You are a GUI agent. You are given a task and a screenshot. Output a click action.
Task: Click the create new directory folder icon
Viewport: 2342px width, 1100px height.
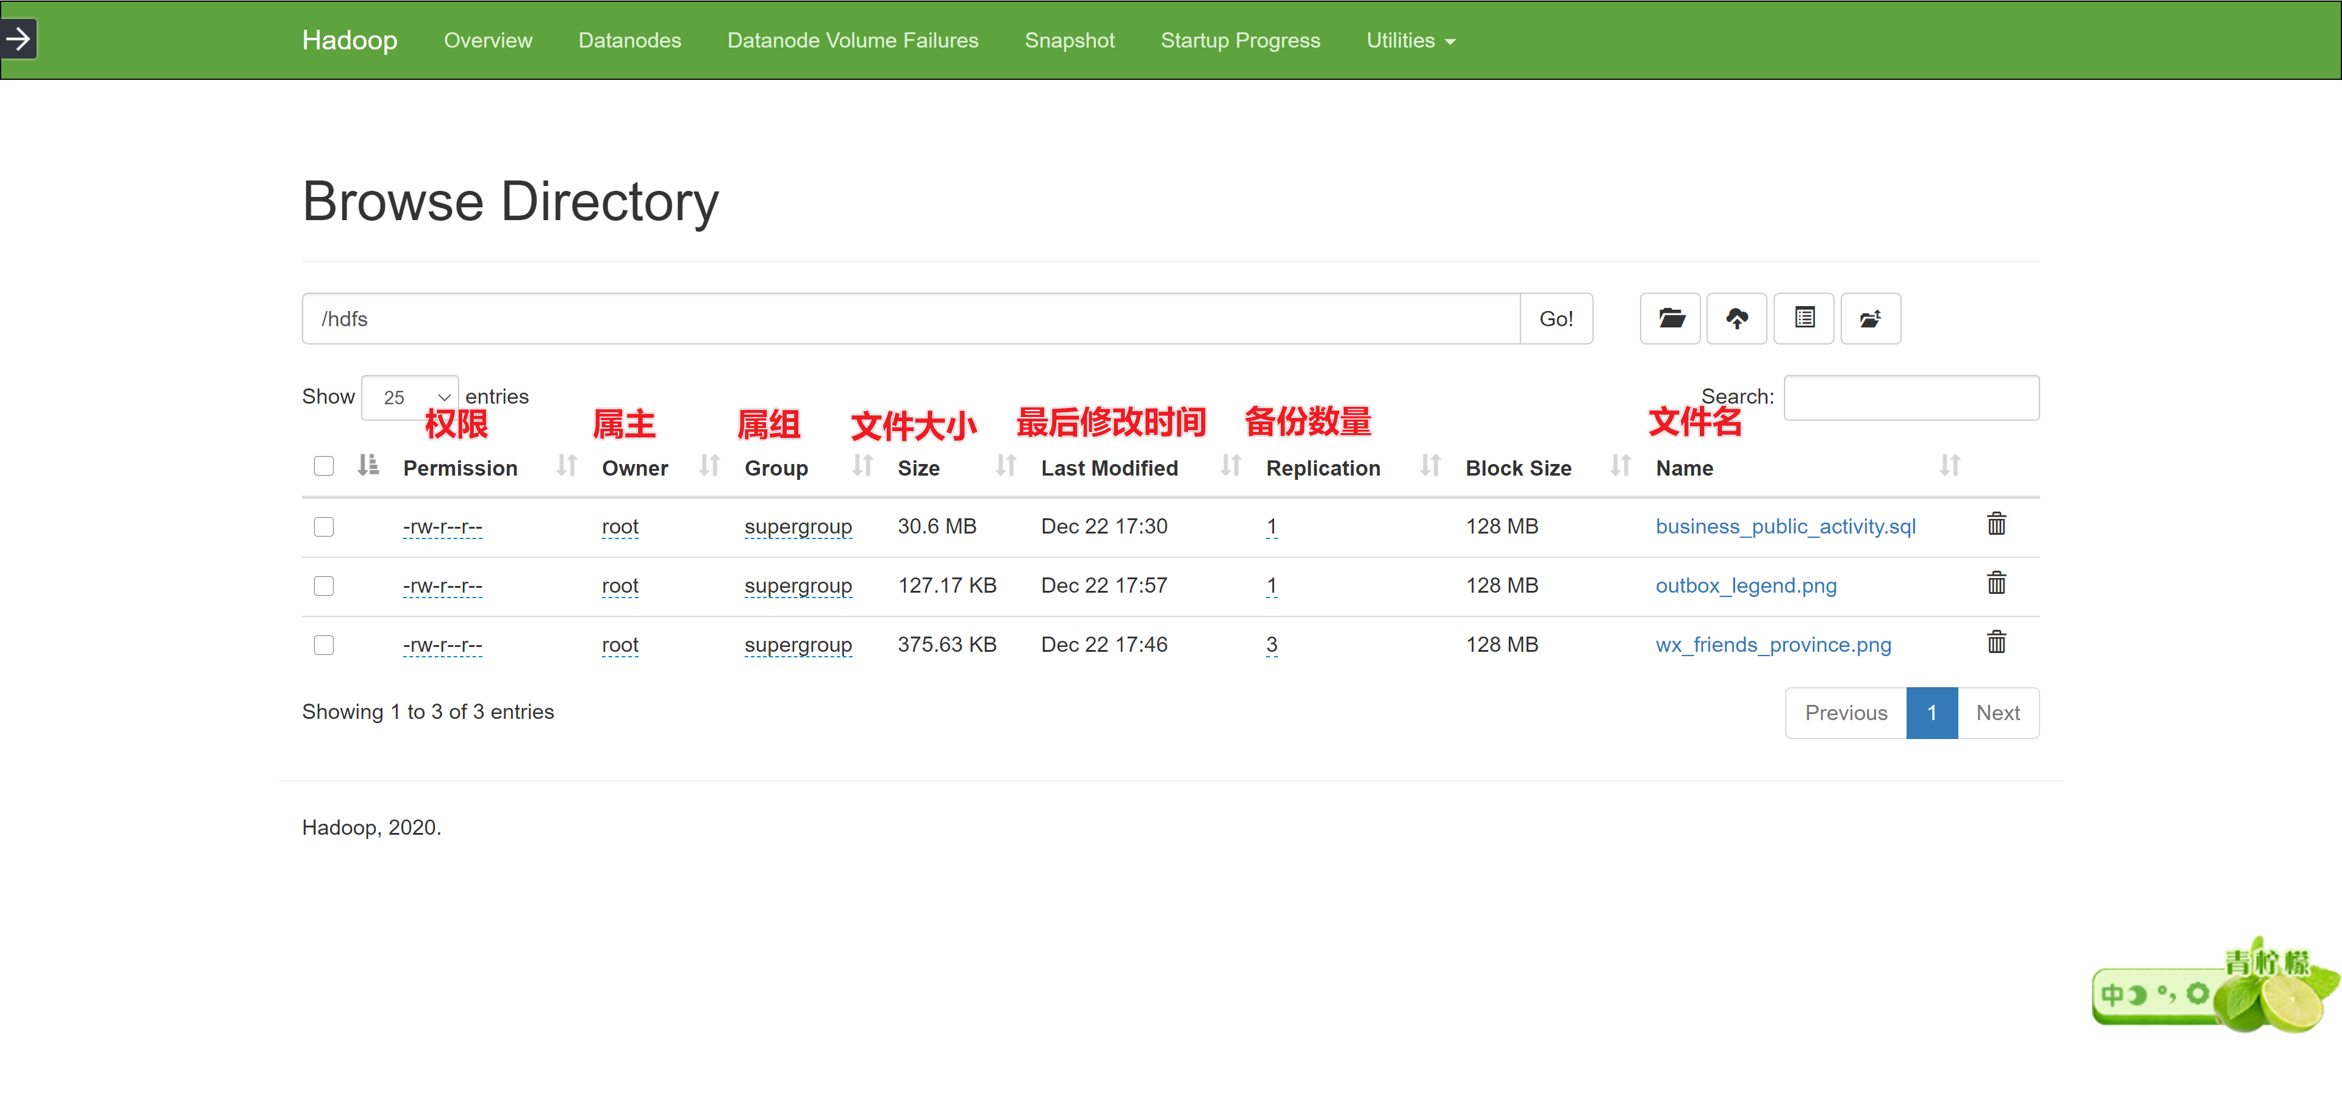click(x=1670, y=318)
